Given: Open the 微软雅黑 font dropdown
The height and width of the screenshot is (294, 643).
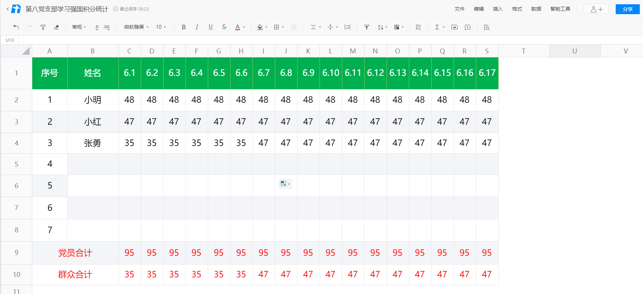Looking at the screenshot, I should click(x=136, y=27).
